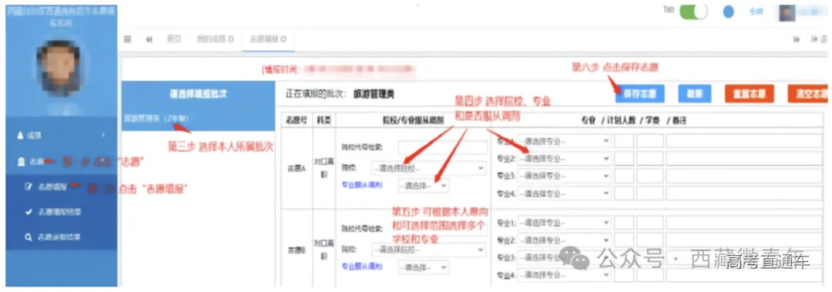Click the orange 重置志愿 button

point(750,94)
